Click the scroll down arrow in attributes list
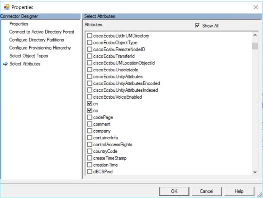This screenshot has width=263, height=198. pos(255,172)
